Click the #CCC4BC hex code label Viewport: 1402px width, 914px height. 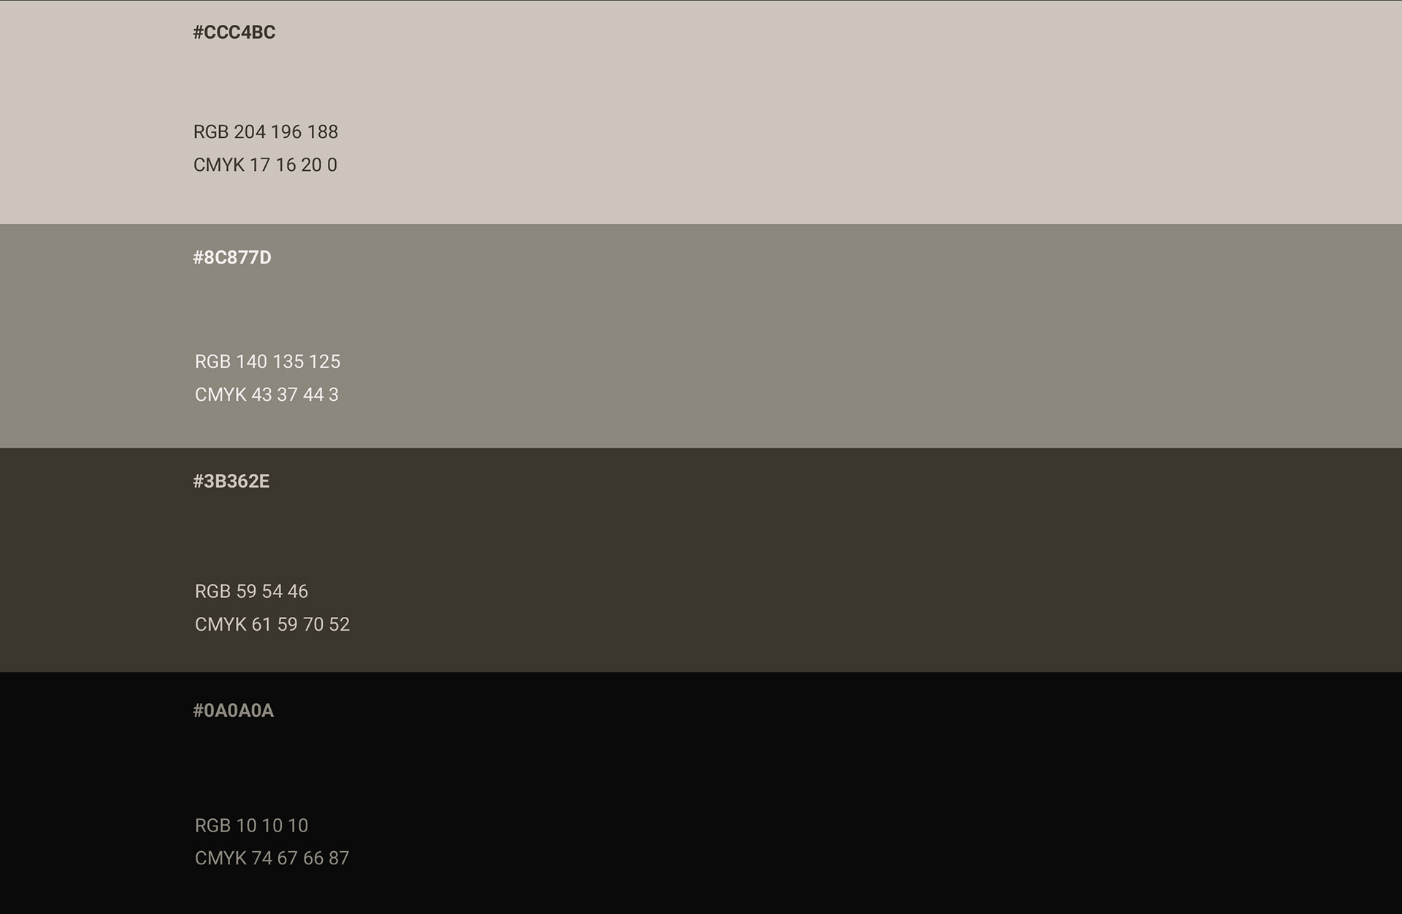[x=234, y=32]
